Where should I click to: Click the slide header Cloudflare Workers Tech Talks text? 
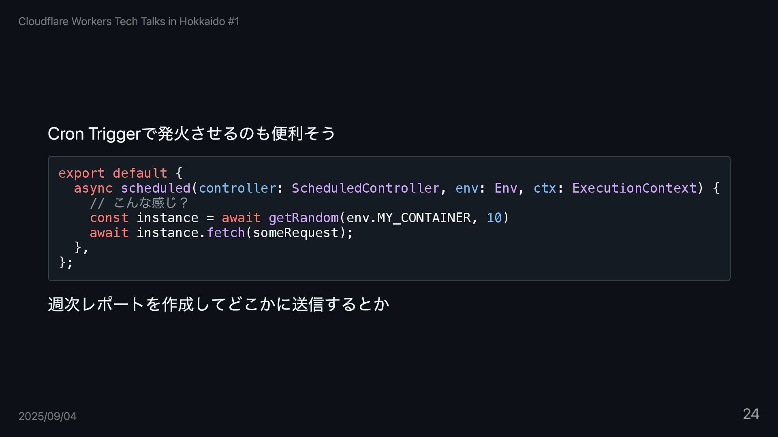(129, 21)
